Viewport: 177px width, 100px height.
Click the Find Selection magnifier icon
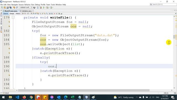32,14
